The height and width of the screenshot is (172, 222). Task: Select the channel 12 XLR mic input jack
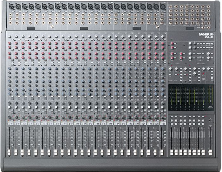[84, 6]
